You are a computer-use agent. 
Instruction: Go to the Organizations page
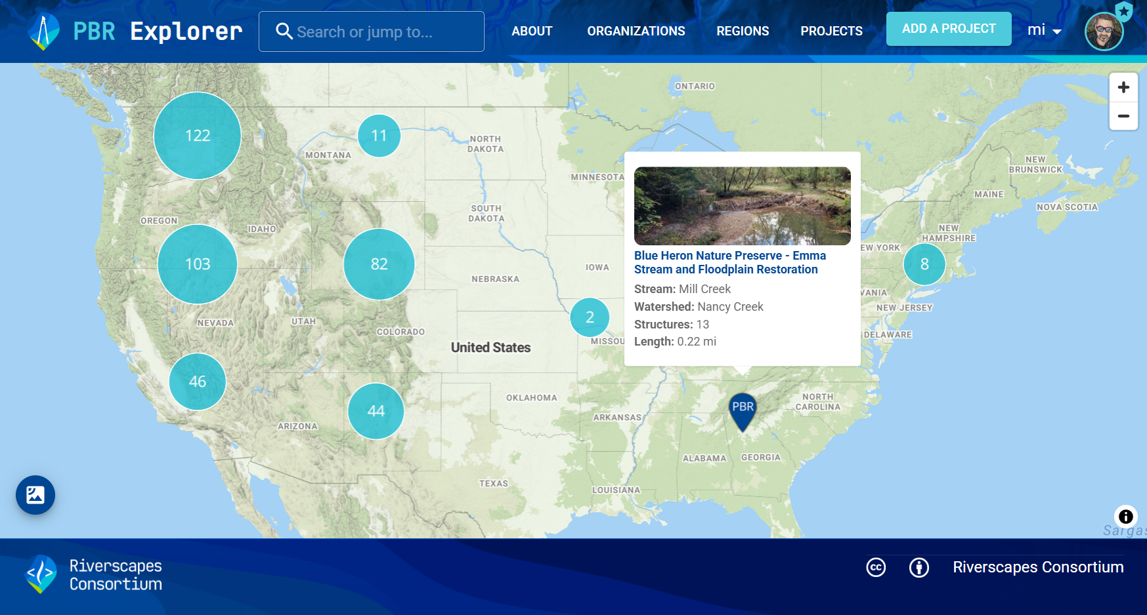(636, 31)
